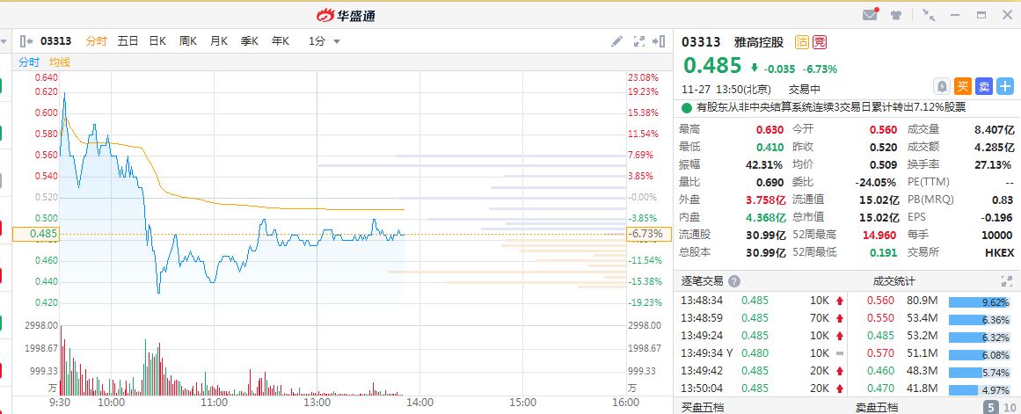Open help for 逐笔交易
This screenshot has height=414, width=1021.
click(x=734, y=281)
